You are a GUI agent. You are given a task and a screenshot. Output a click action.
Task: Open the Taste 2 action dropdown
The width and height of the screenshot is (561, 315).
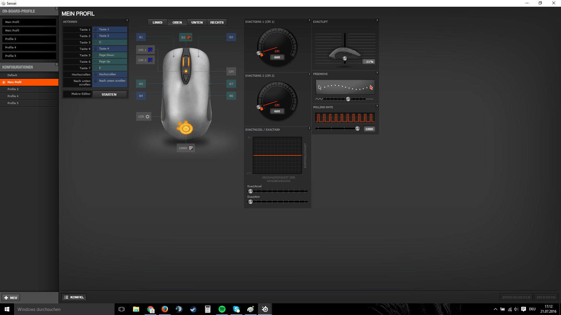(x=110, y=36)
